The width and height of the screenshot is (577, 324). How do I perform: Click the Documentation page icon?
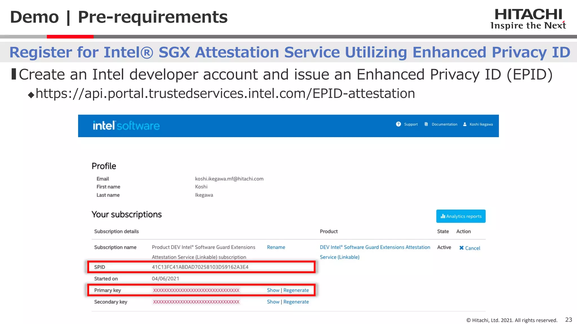[x=426, y=124]
